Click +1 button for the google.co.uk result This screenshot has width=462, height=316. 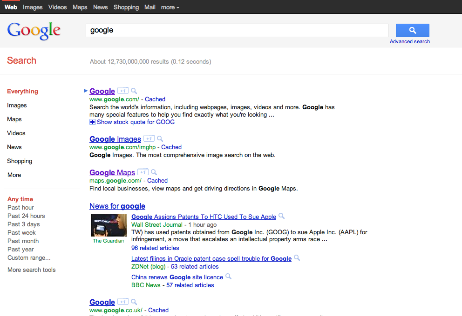123,302
